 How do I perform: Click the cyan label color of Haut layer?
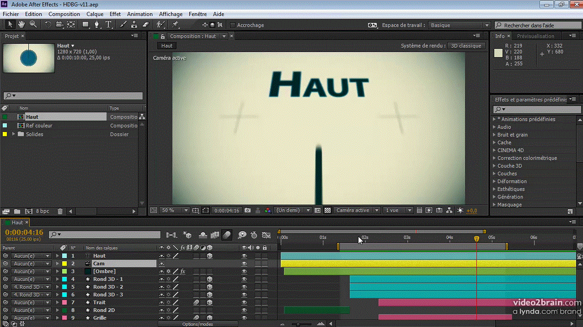point(64,256)
